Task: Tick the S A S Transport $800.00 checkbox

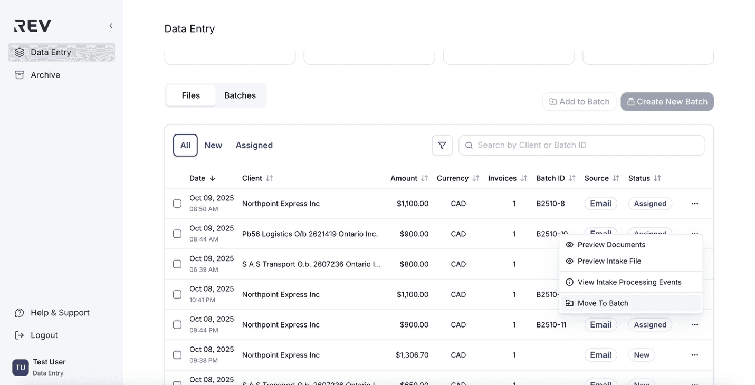Action: pyautogui.click(x=177, y=264)
